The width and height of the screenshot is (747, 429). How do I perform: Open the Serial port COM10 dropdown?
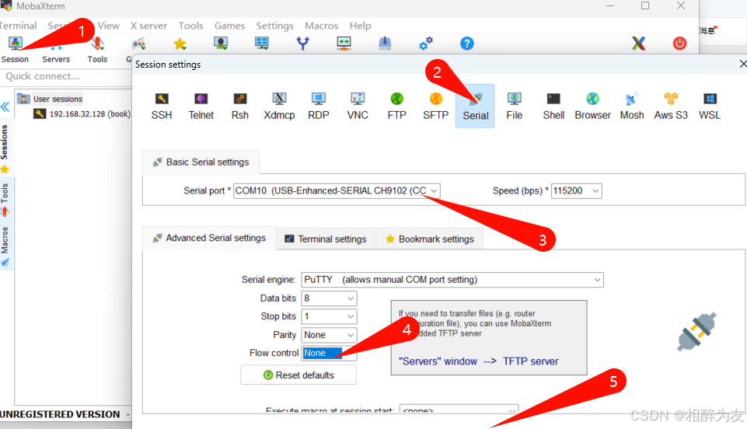click(337, 191)
